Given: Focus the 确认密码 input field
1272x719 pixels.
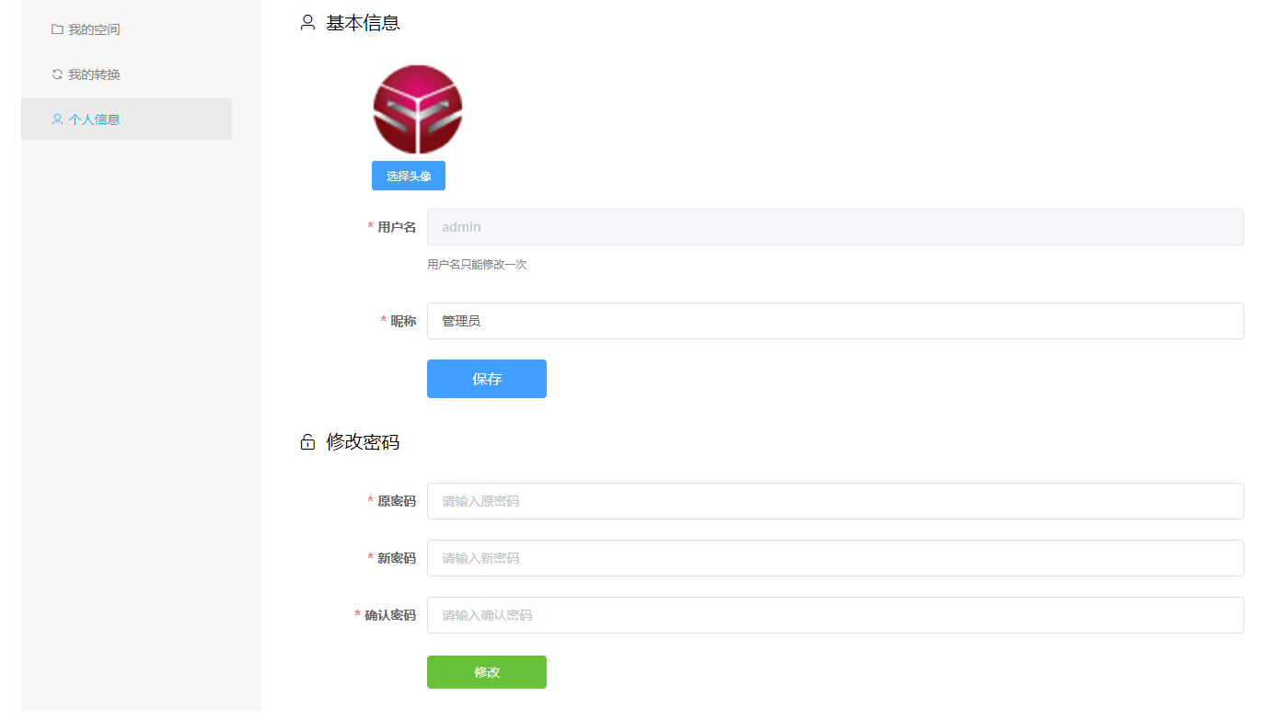Looking at the screenshot, I should (x=836, y=615).
